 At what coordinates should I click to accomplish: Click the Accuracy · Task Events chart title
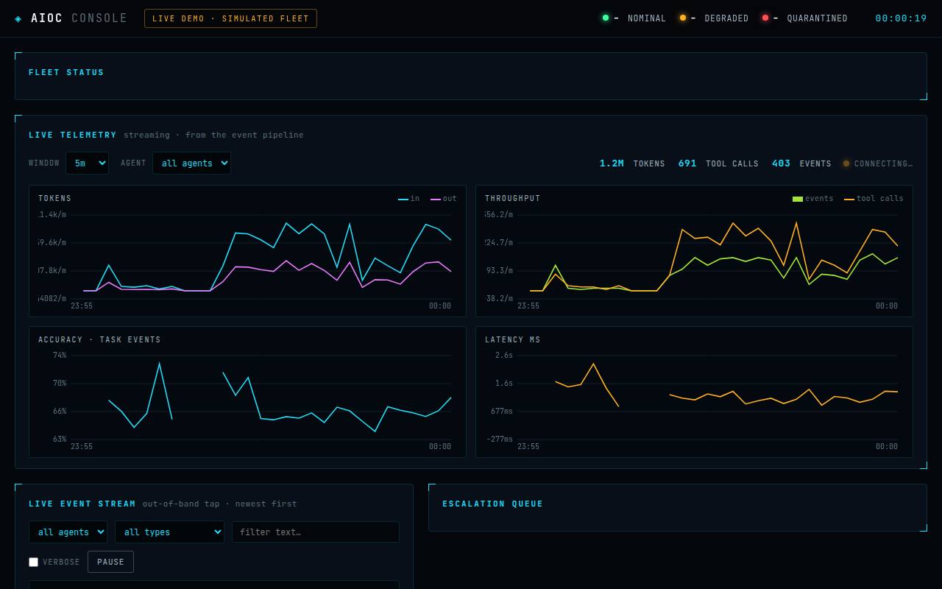99,340
